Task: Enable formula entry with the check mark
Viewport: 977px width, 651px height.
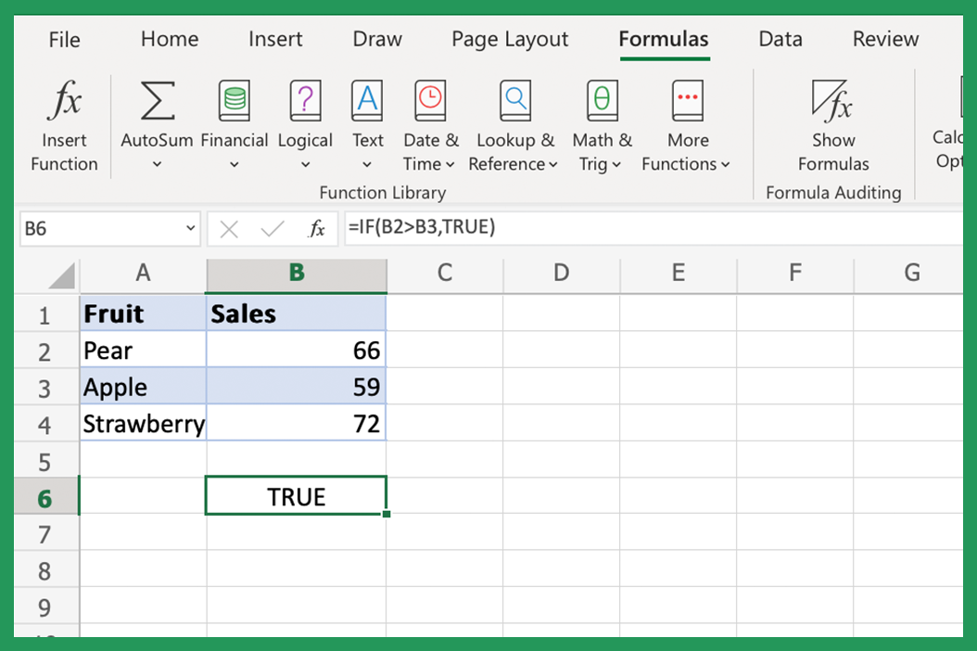Action: coord(272,228)
